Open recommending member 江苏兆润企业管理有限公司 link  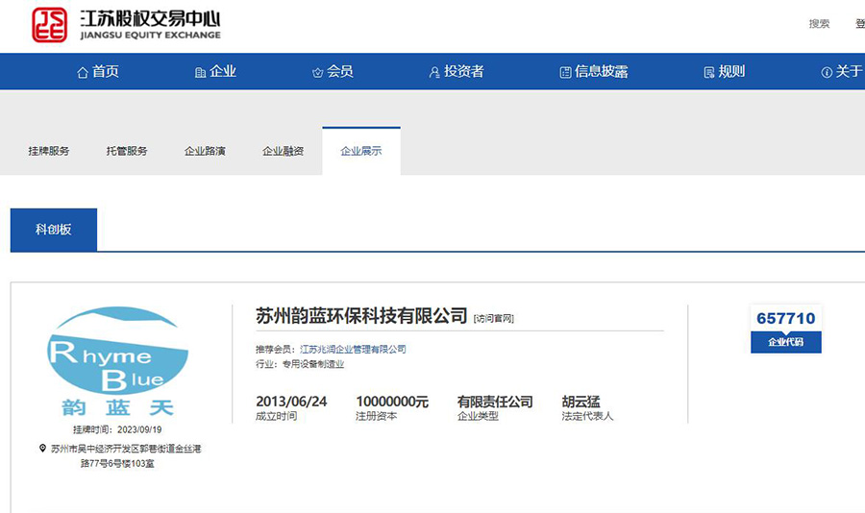pyautogui.click(x=353, y=349)
